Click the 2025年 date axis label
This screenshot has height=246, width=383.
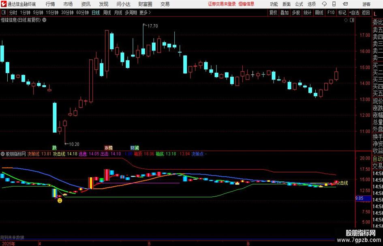(8, 244)
